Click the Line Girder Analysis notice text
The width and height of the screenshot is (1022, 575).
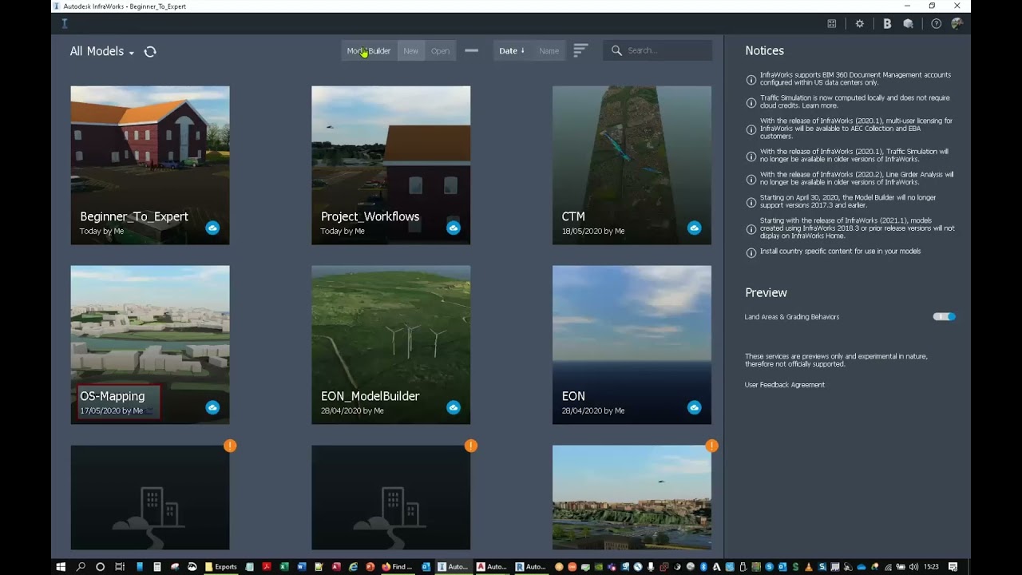(x=857, y=178)
